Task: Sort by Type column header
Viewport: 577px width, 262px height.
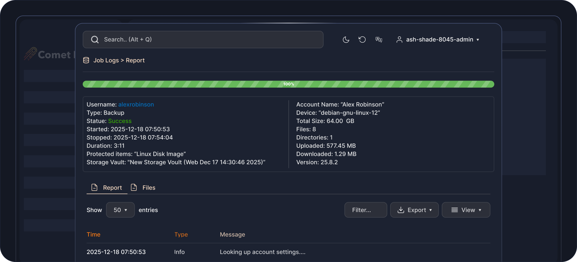Action: [x=181, y=235]
